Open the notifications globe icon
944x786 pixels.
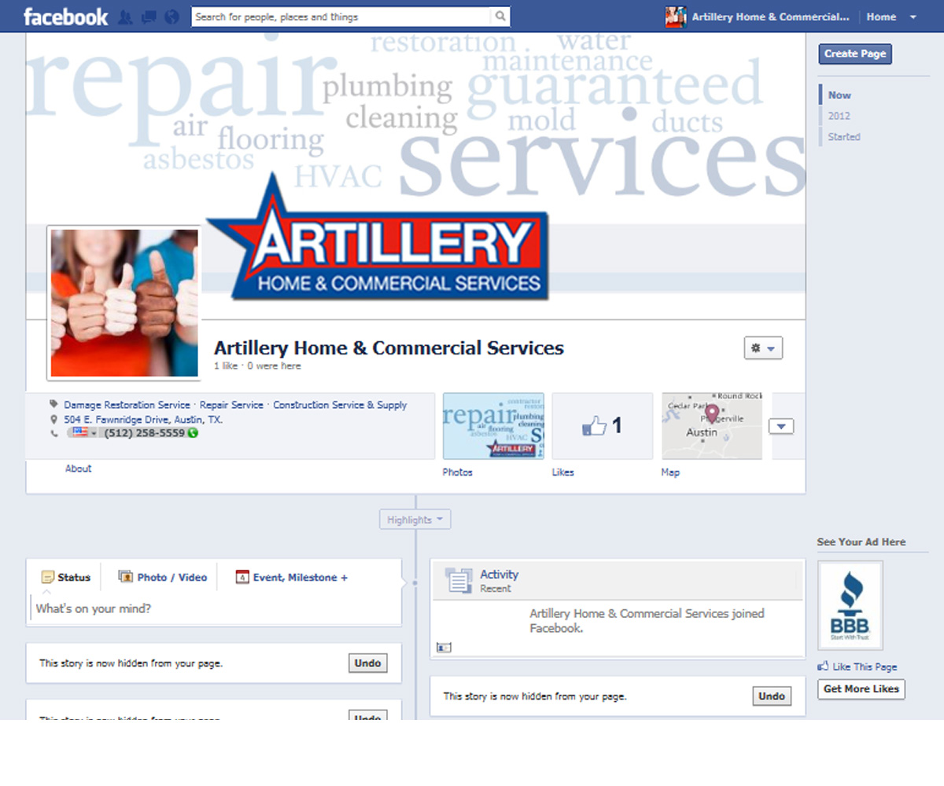pos(171,16)
